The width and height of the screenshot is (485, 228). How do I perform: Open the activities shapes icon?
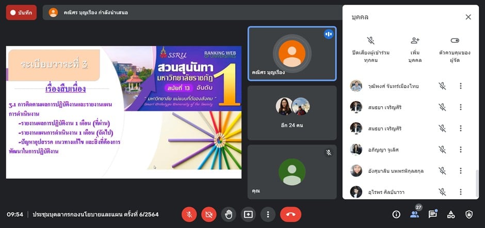(450, 215)
